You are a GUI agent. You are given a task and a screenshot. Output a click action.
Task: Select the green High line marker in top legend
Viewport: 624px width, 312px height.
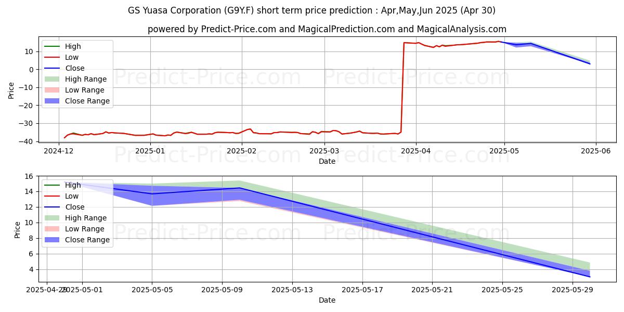pyautogui.click(x=53, y=46)
